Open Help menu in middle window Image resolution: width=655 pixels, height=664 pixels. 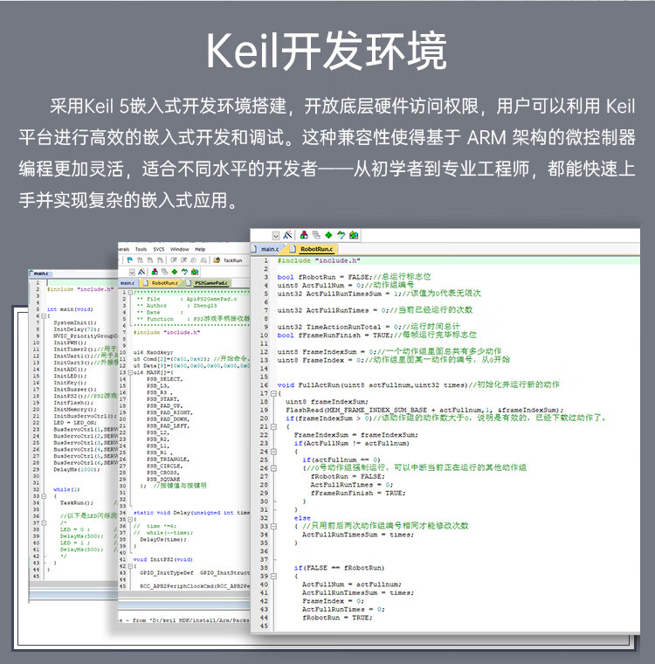tap(200, 249)
